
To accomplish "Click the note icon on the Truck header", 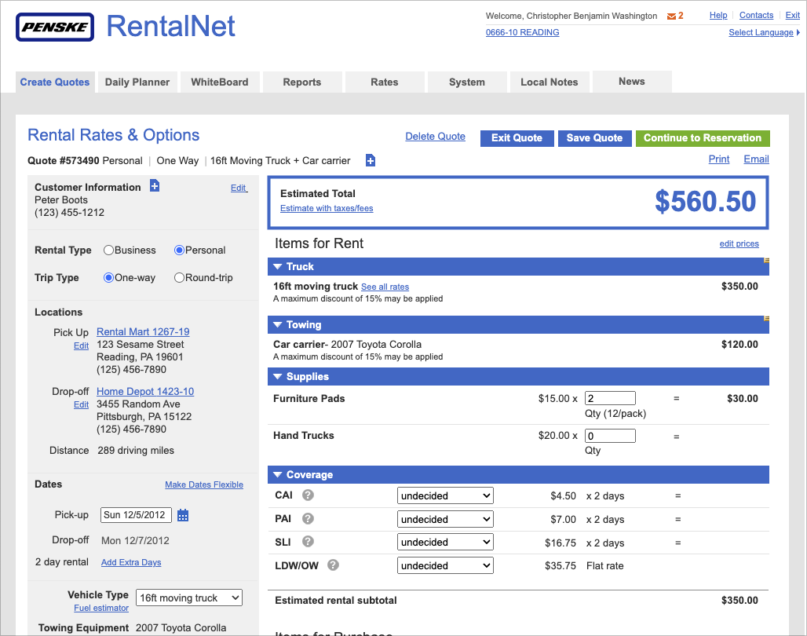I will click(x=766, y=261).
